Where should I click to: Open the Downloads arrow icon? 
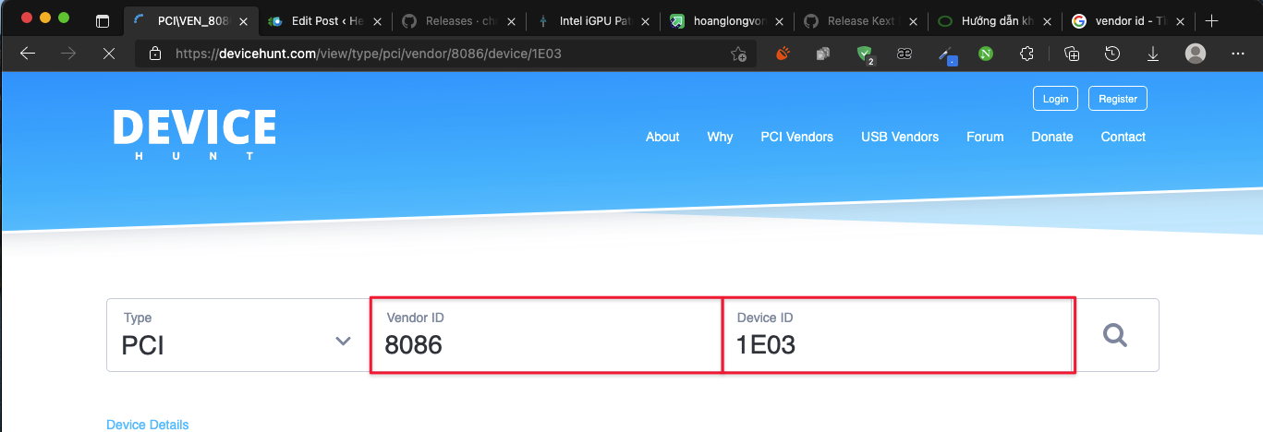tap(1153, 54)
